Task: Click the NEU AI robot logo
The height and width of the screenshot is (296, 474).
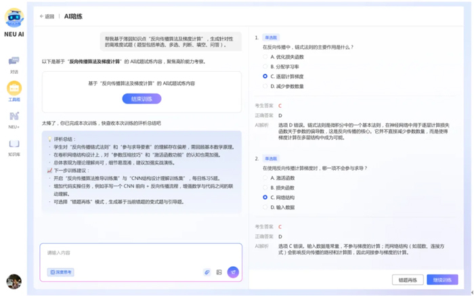Action: (x=14, y=17)
